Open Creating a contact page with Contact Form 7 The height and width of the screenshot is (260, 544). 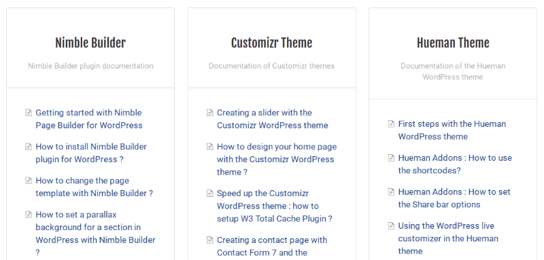pyautogui.click(x=272, y=246)
